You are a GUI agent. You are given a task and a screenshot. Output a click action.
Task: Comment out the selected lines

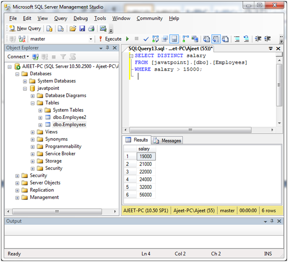237,39
